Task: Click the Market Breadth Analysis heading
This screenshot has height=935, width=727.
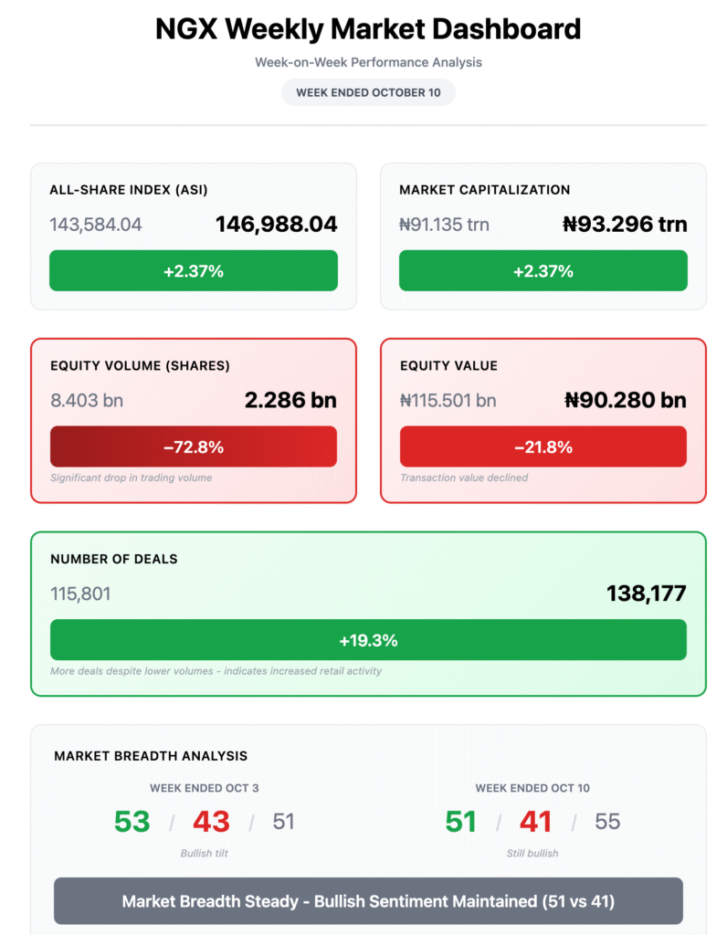Action: (151, 756)
